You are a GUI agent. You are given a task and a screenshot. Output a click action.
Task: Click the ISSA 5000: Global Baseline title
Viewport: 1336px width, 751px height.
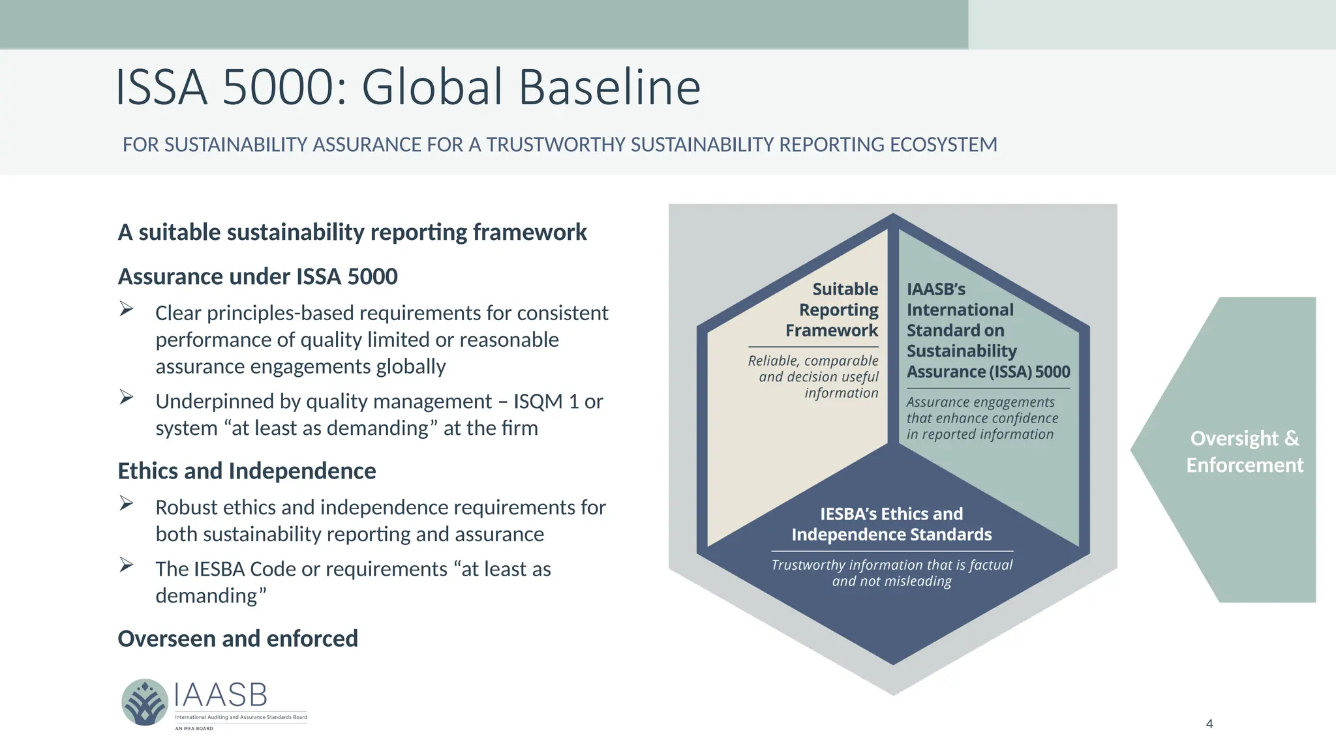coord(408,87)
